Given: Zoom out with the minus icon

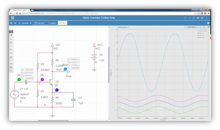Looking at the screenshot, I should [x=202, y=18].
